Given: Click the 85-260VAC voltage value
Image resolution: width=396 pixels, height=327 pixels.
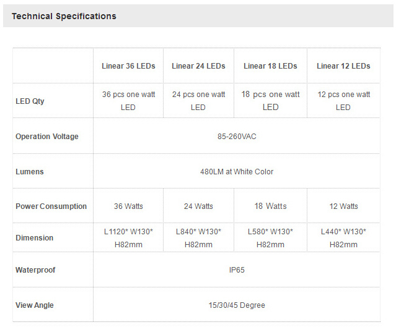Looking at the screenshot, I should tap(237, 136).
